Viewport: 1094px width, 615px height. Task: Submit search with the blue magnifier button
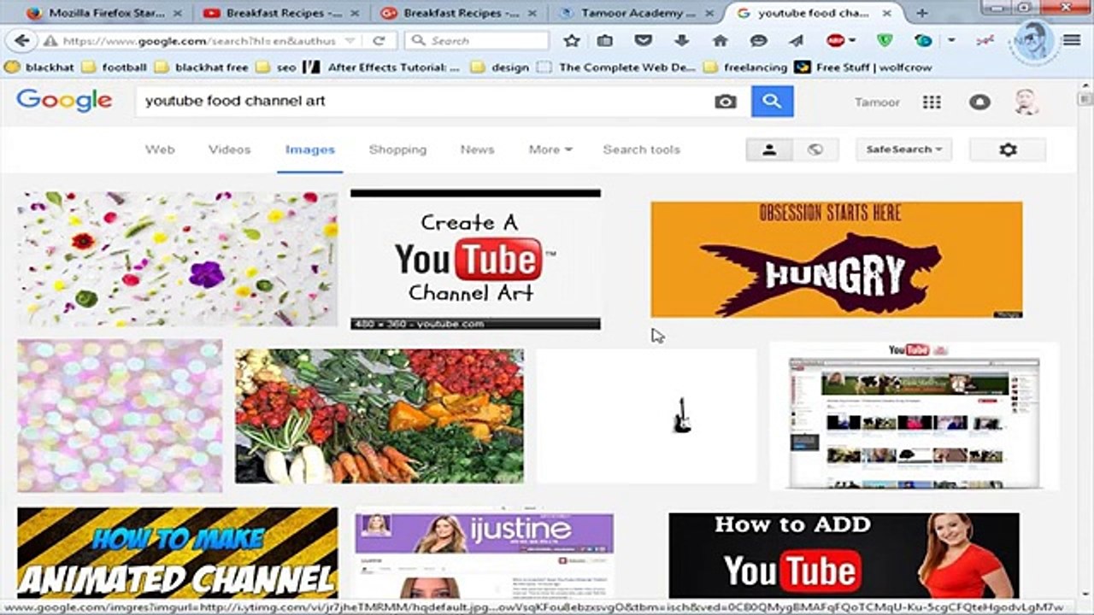pos(773,102)
